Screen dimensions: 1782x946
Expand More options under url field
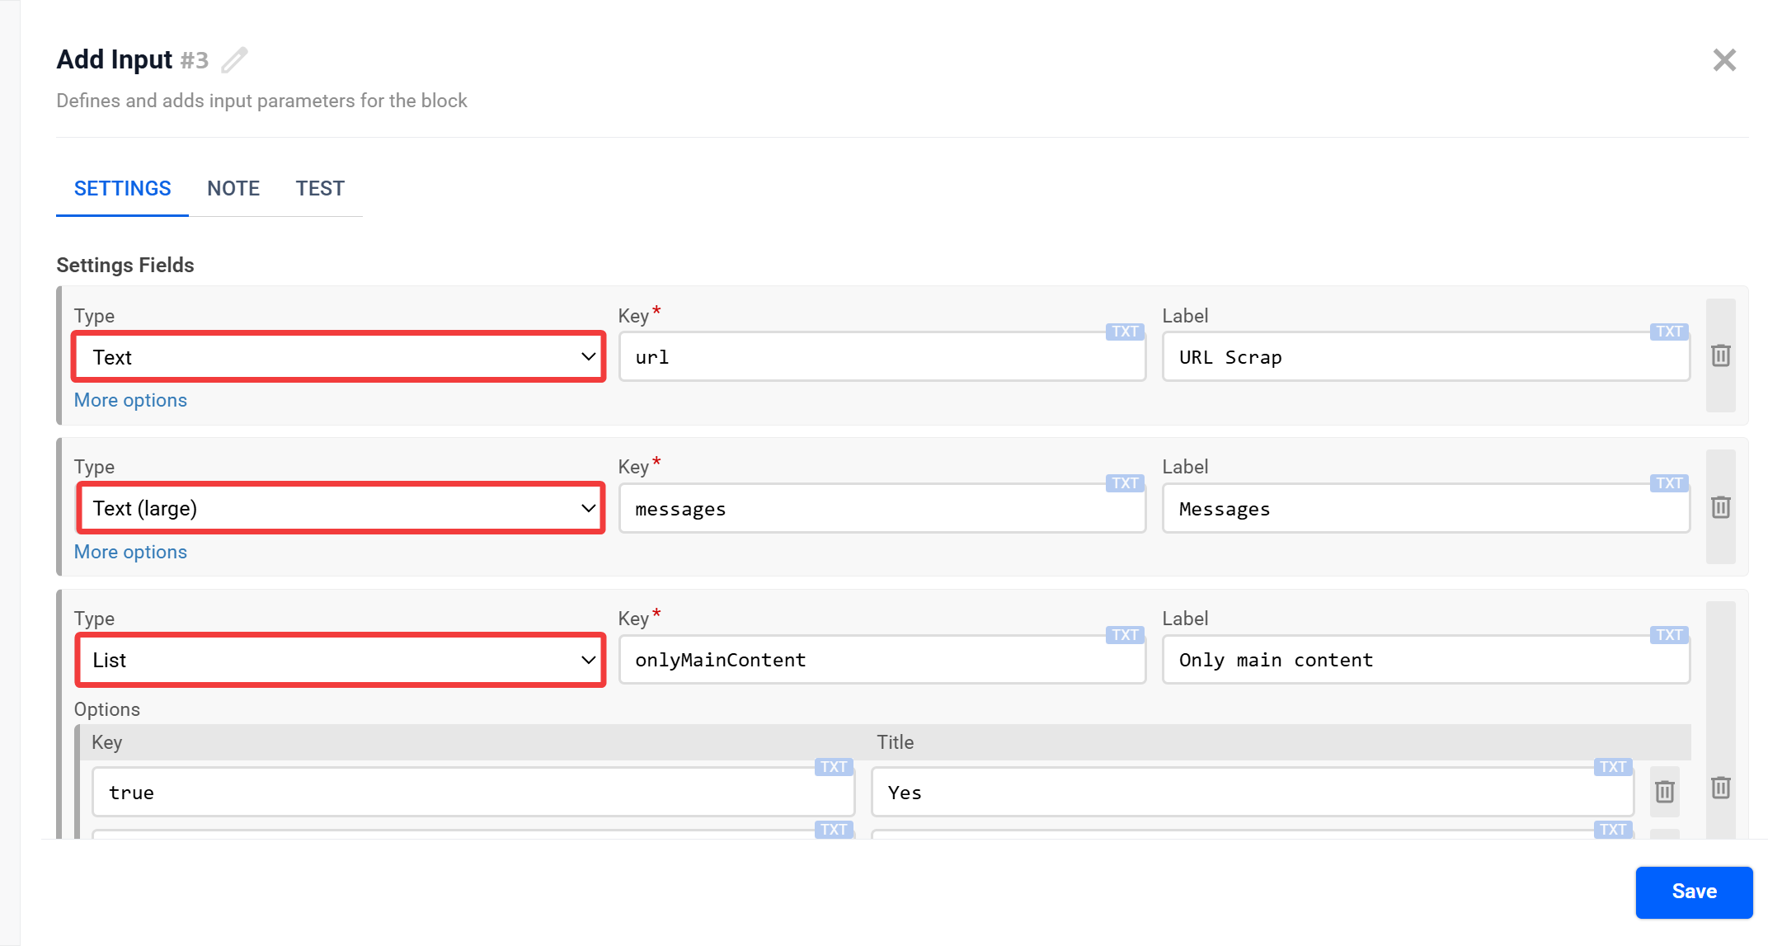click(130, 401)
